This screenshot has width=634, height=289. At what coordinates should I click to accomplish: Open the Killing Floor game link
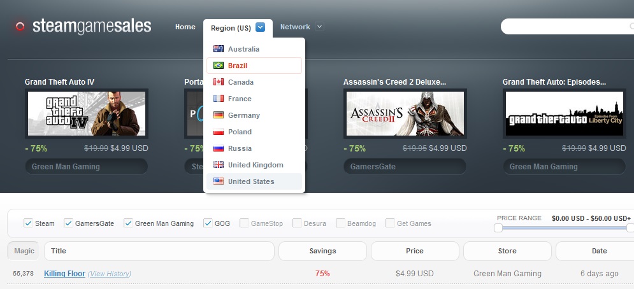point(65,274)
